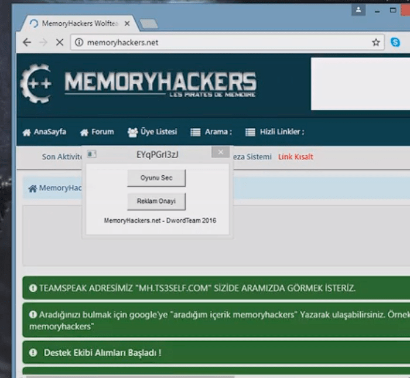Screen dimensions: 410x378
Task: Click the EYqPGrI3zJ dialog title icon
Action: tap(91, 154)
